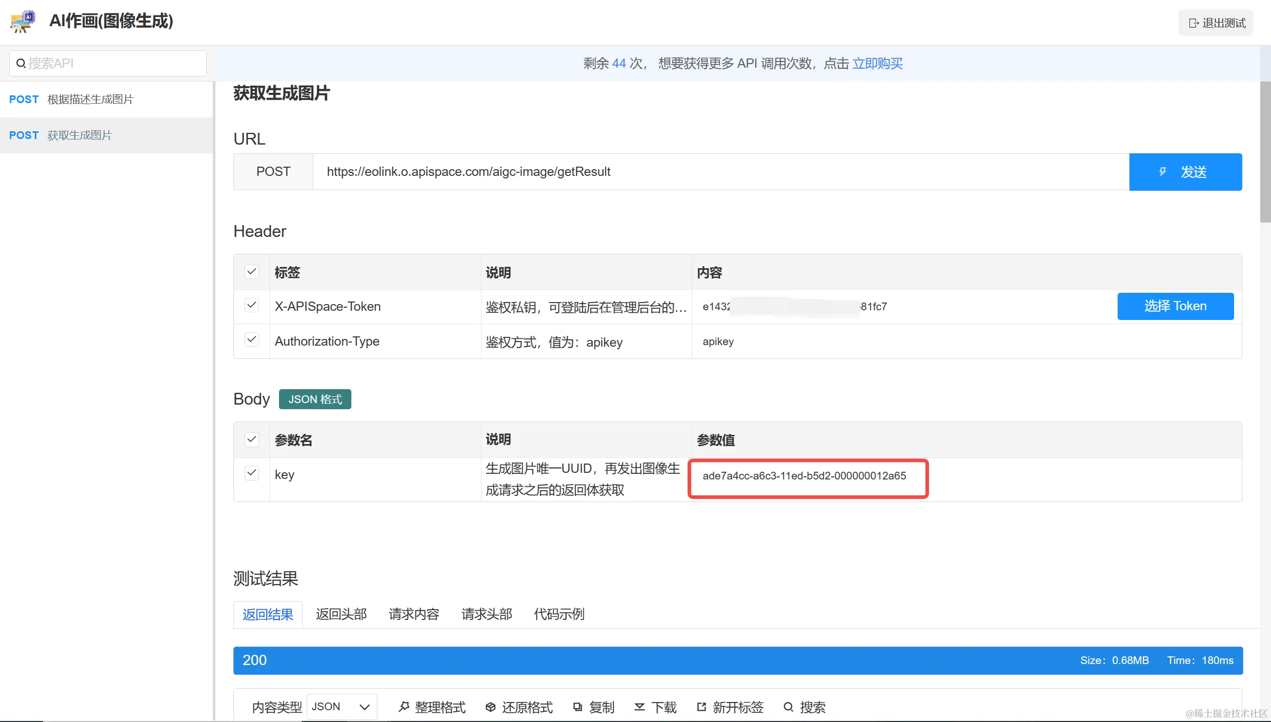Click the 复制 copy icon
Viewport: 1271px width, 722px height.
point(578,707)
